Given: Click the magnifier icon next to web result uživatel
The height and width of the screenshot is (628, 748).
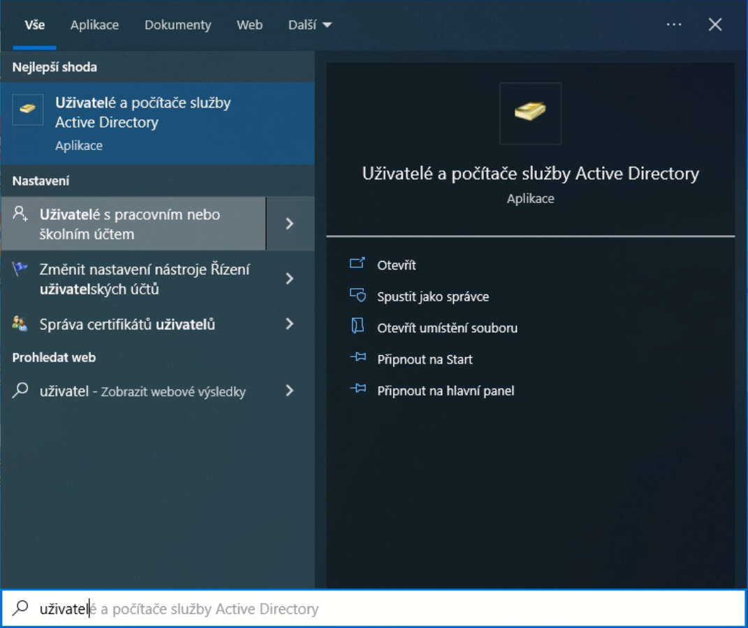Looking at the screenshot, I should click(x=20, y=391).
